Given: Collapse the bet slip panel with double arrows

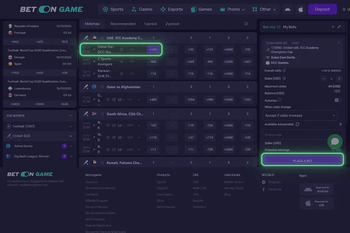Looking at the screenshot, I should click(x=332, y=27).
